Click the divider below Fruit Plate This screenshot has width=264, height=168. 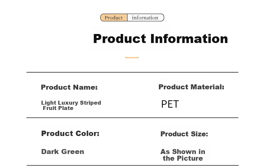pyautogui.click(x=132, y=118)
